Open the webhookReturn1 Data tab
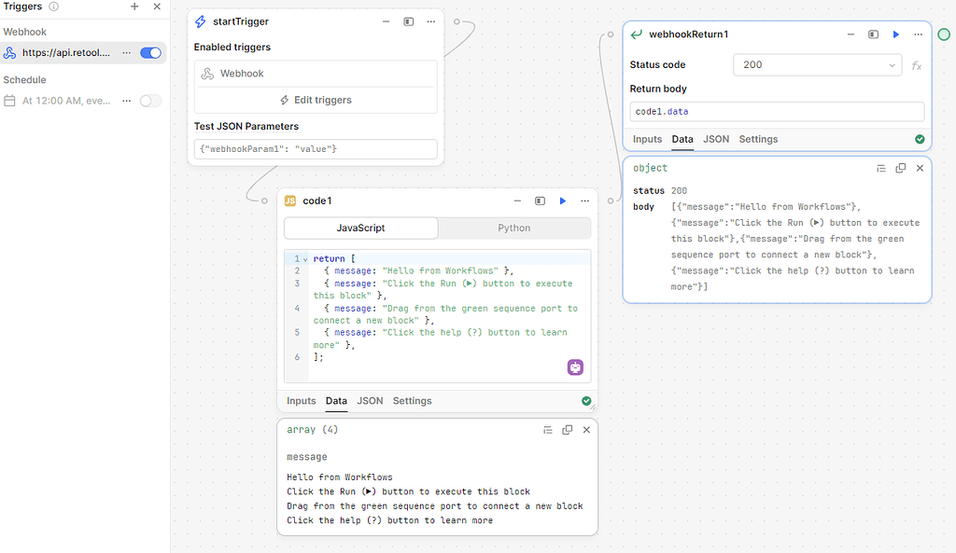956x553 pixels. point(682,140)
